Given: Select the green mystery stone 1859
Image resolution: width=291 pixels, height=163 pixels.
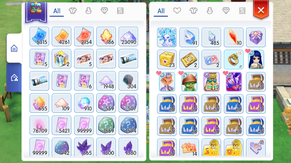Looking at the screenshot, I should click(106, 125).
